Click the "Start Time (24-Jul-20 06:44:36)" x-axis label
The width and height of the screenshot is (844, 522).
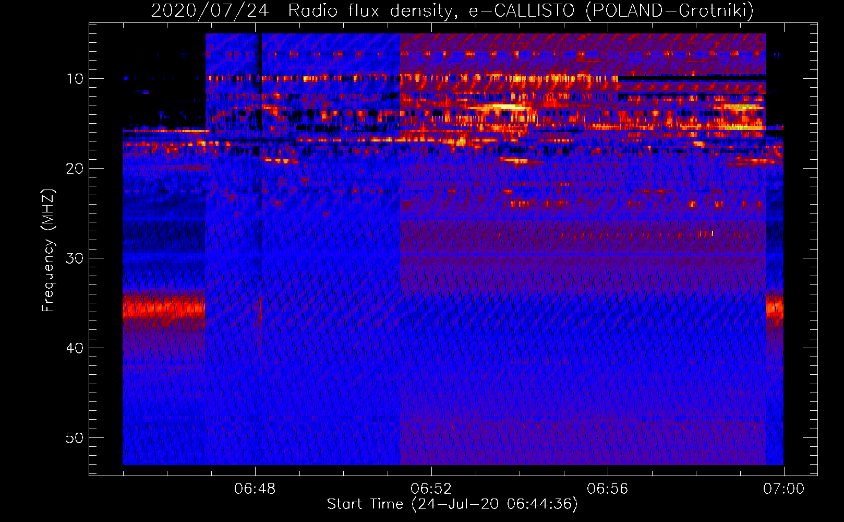452,504
